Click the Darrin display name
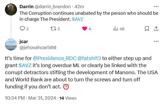Viewport: 164px width, 105px height. pos(26,7)
